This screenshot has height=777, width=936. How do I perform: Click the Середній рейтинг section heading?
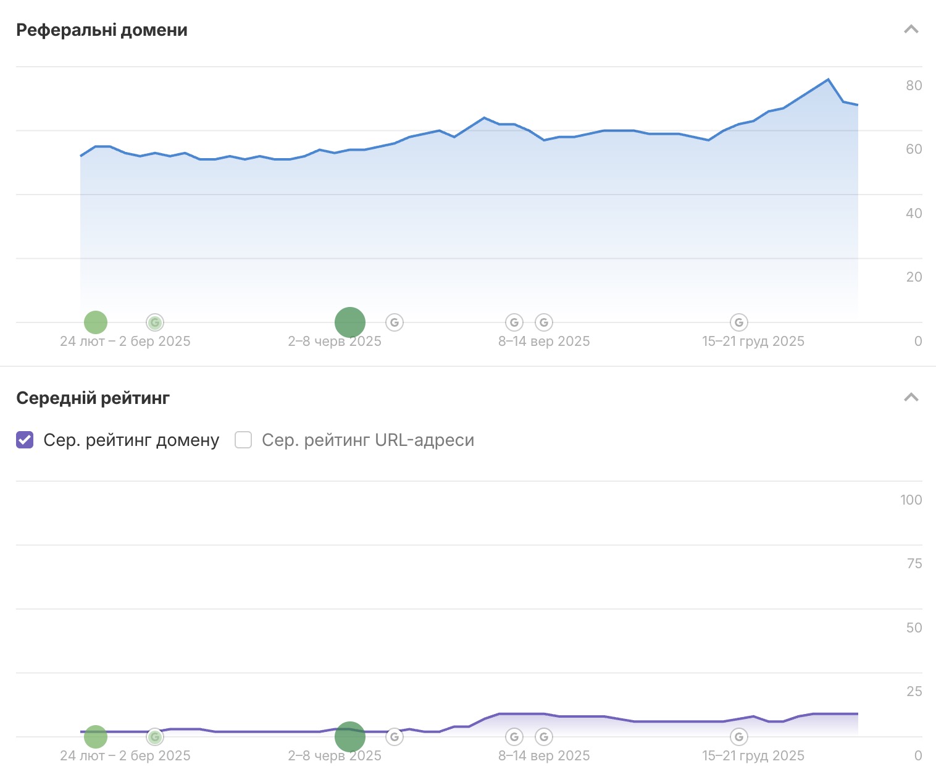click(93, 398)
